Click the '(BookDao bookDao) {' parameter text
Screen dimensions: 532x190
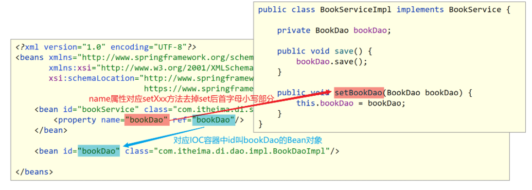tap(428, 93)
